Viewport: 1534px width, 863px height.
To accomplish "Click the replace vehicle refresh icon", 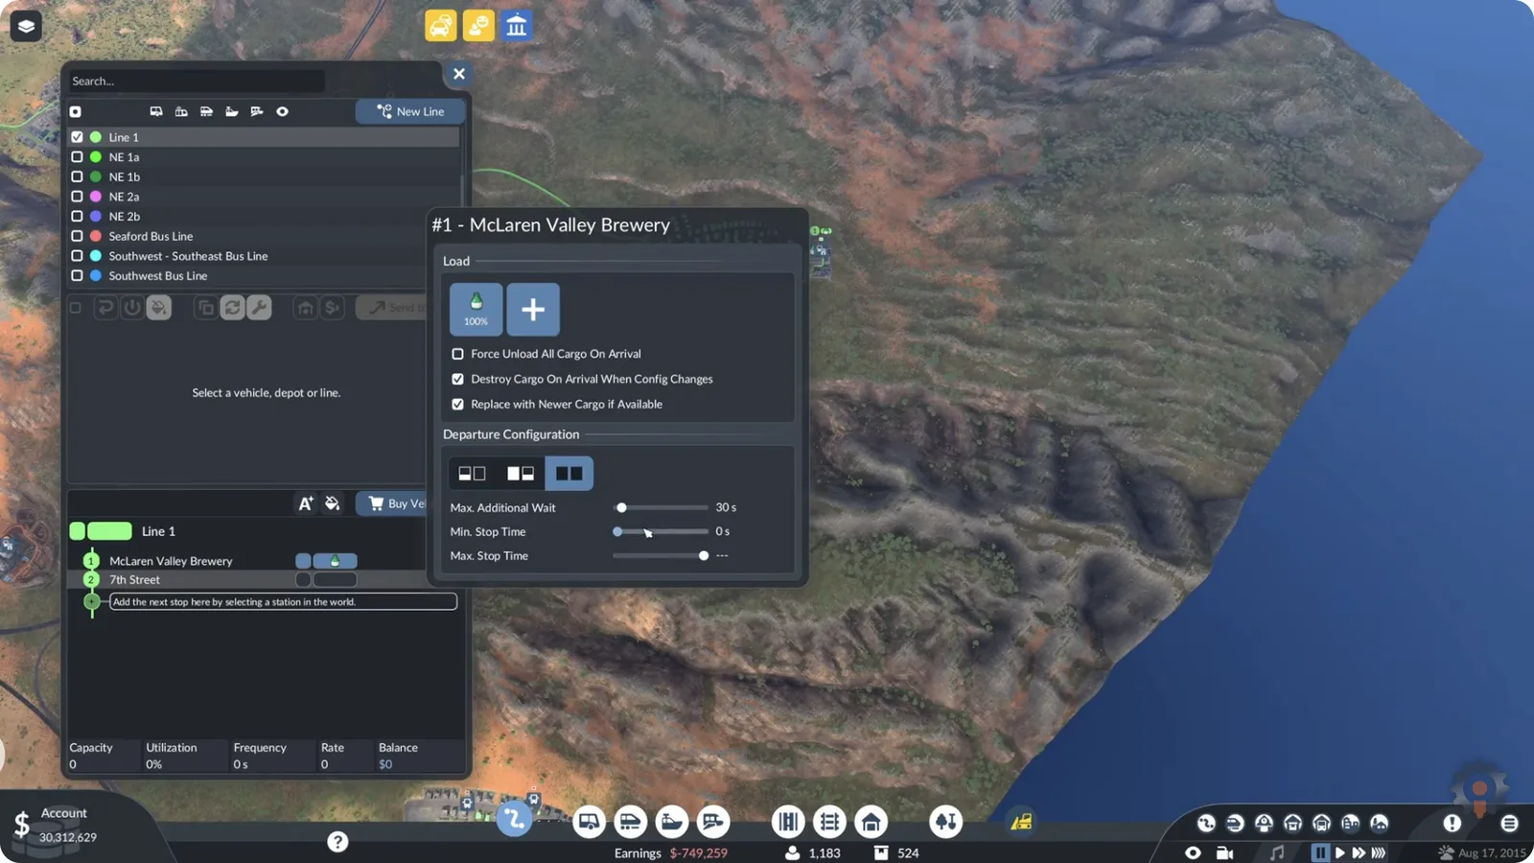I will tap(232, 308).
